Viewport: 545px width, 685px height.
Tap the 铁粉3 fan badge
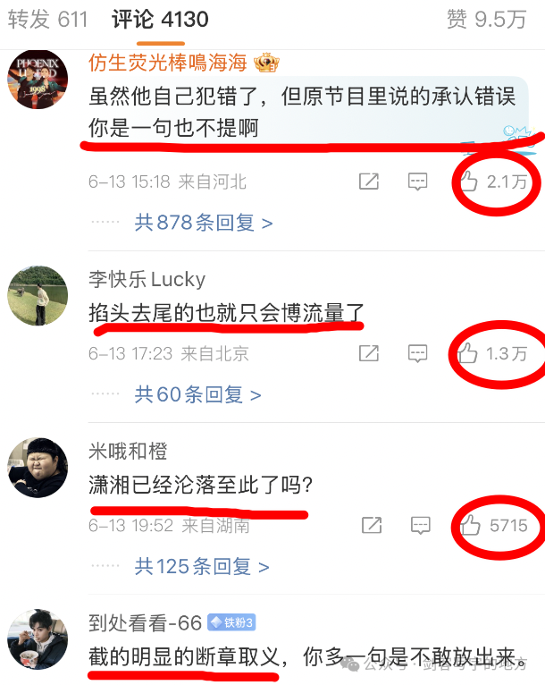[x=231, y=622]
